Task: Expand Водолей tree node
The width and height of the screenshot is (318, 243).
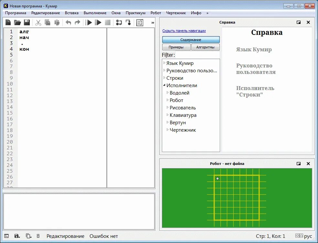Action: point(167,93)
